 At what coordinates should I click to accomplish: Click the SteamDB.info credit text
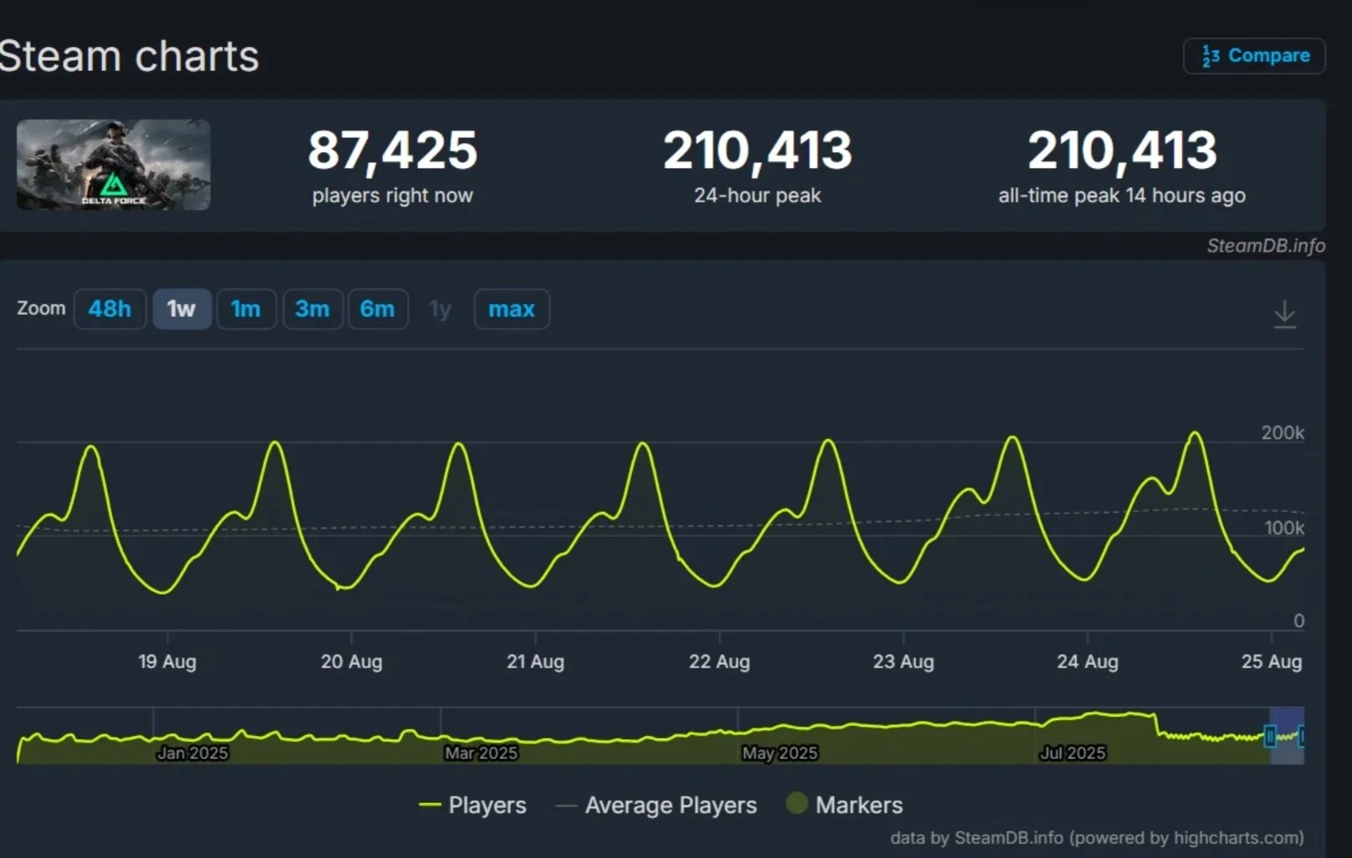pyautogui.click(x=1265, y=246)
